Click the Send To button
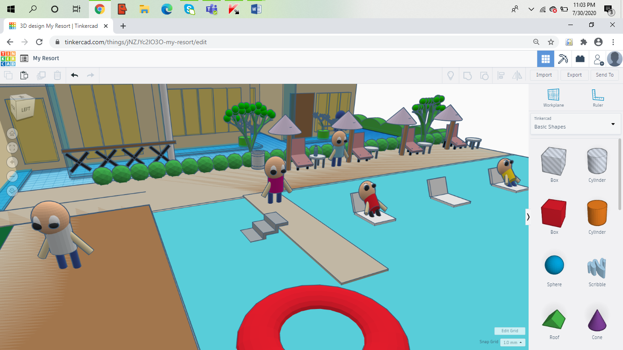 click(x=605, y=75)
